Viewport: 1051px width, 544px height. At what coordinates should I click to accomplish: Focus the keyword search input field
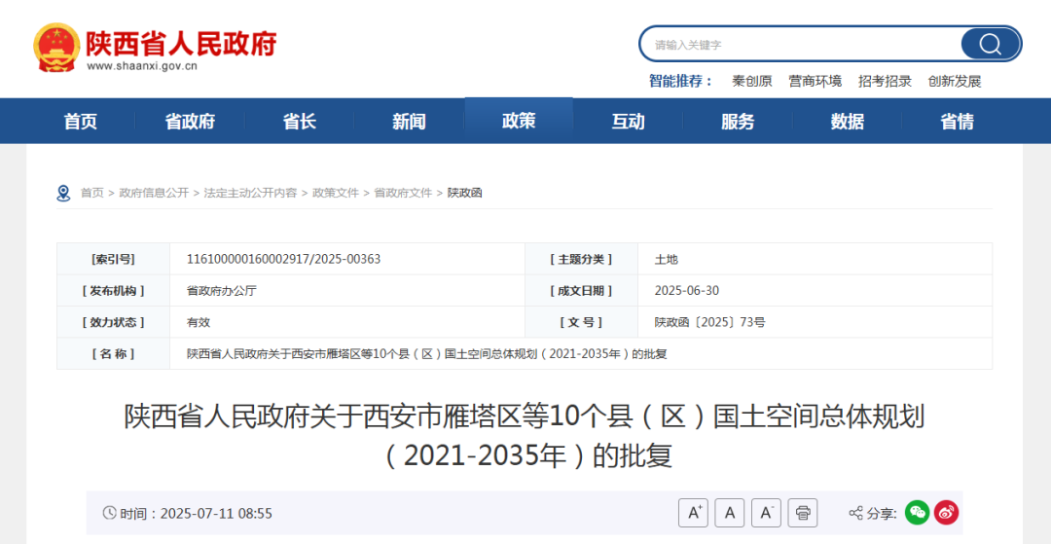pyautogui.click(x=801, y=44)
